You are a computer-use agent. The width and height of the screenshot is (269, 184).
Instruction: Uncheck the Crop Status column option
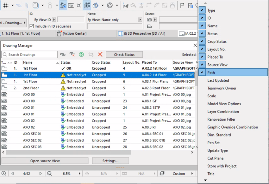coord(202,41)
